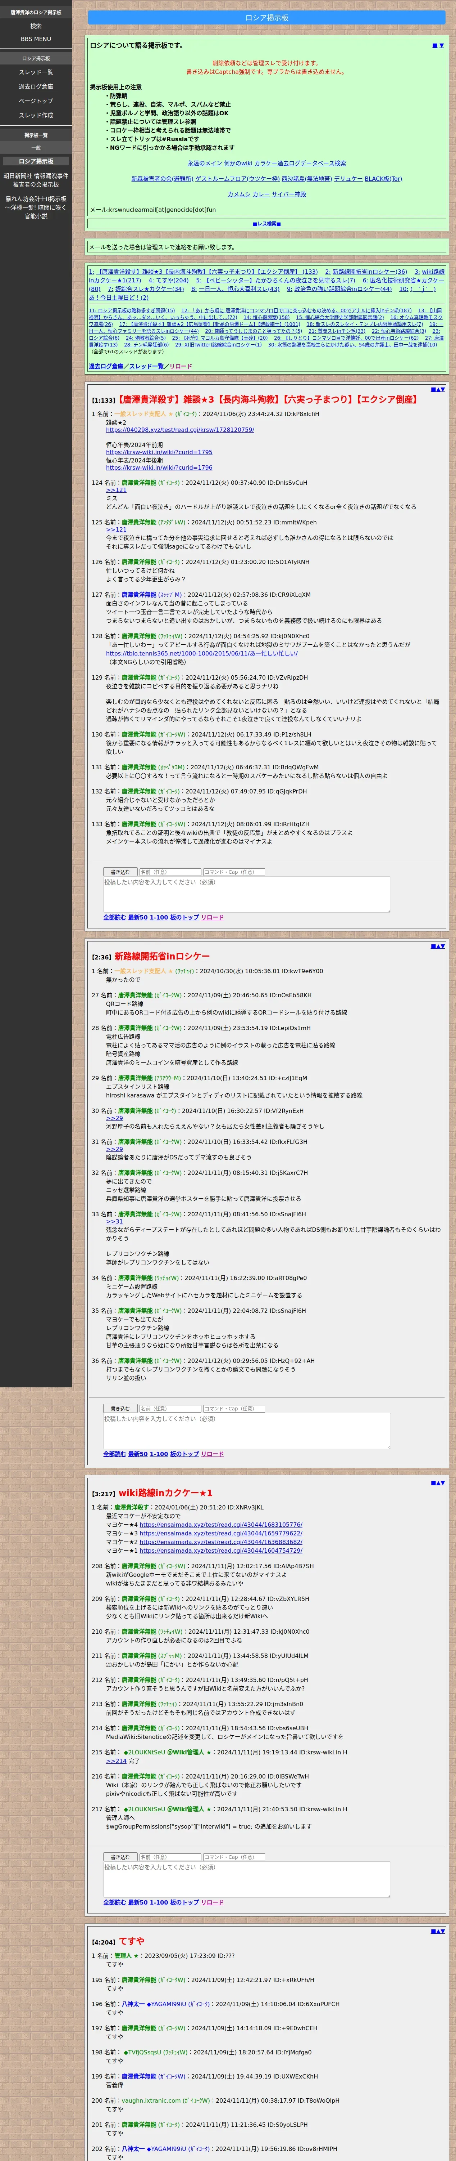Open the カレー link

261,194
